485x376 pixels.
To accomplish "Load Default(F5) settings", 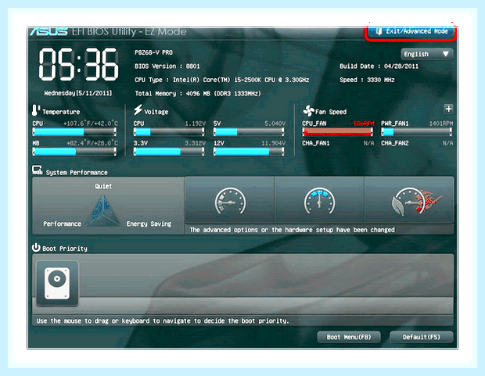I will (x=422, y=337).
